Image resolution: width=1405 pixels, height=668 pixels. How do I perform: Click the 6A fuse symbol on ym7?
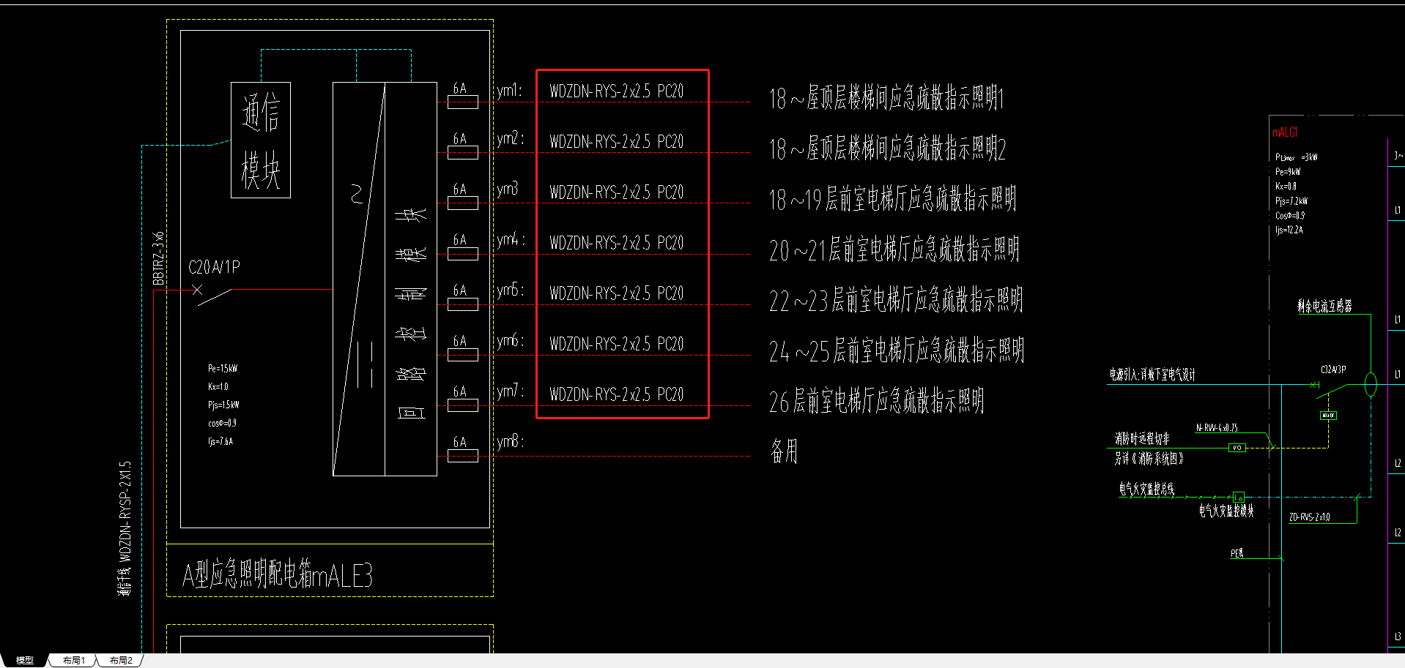tap(462, 405)
